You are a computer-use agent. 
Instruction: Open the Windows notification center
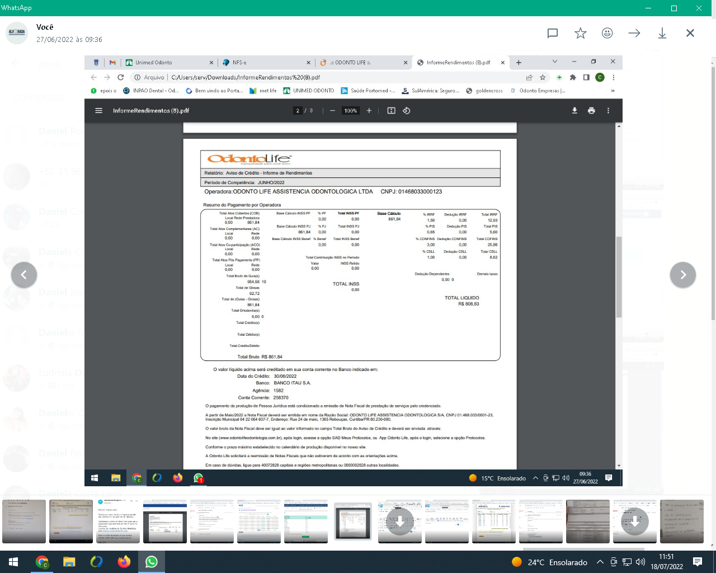pos(697,562)
